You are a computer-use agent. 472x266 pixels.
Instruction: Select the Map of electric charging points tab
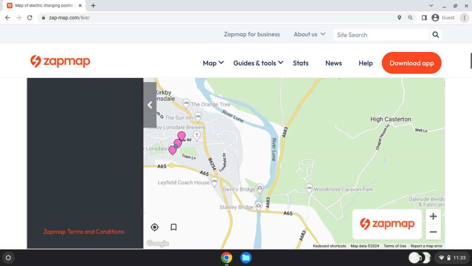(x=44, y=5)
